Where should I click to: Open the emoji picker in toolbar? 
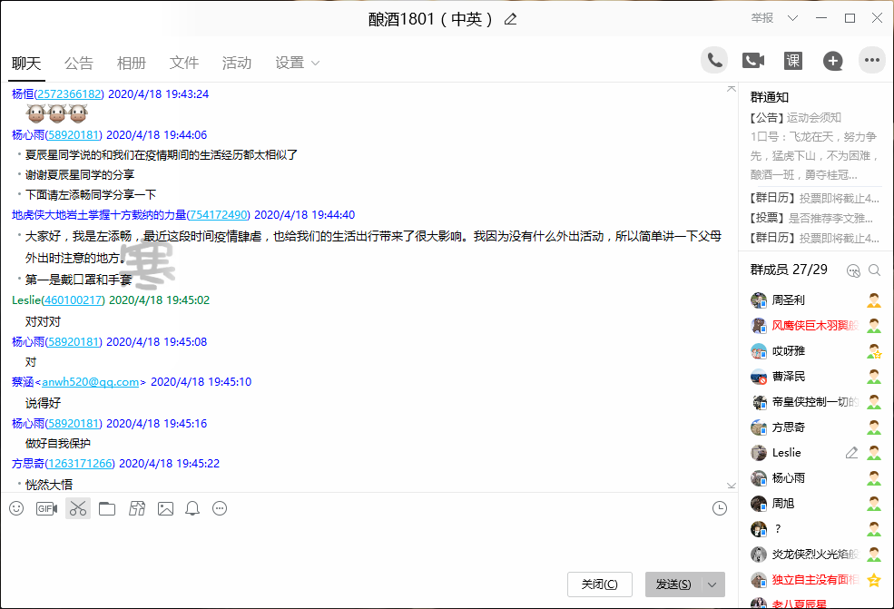[16, 508]
